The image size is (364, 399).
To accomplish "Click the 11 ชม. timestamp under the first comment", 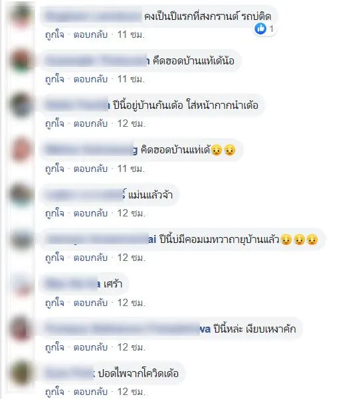I will click(x=131, y=35).
